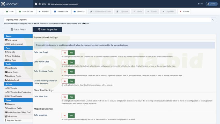Image resolution: width=220 pixels, height=124 pixels.
Task: Switch to the Form Fields tab
Action: click(18, 30)
